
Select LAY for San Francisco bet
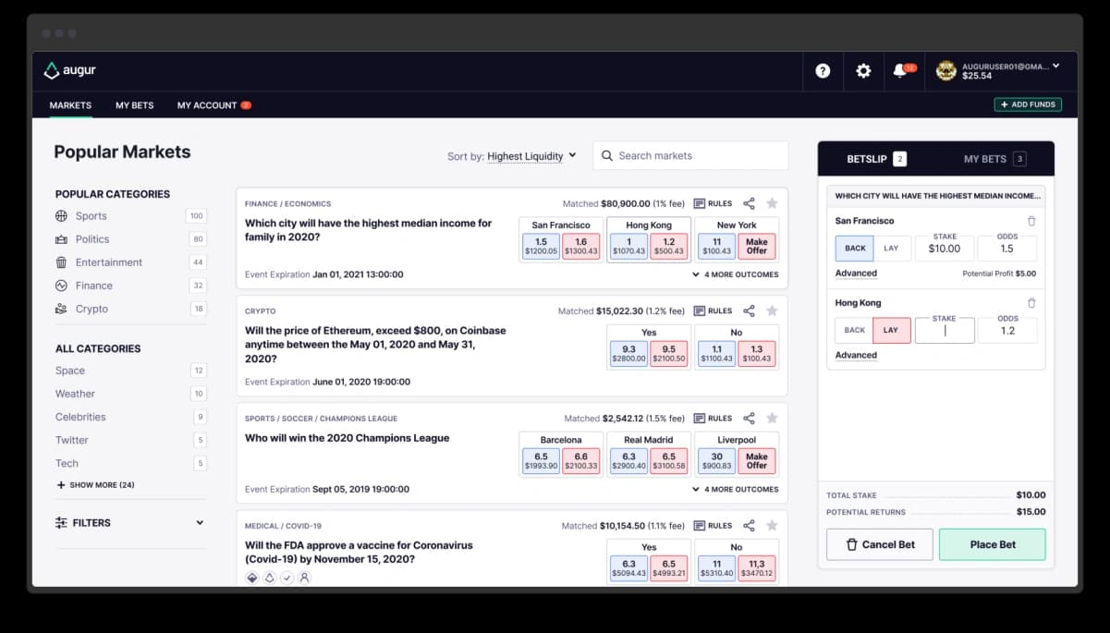tap(892, 248)
